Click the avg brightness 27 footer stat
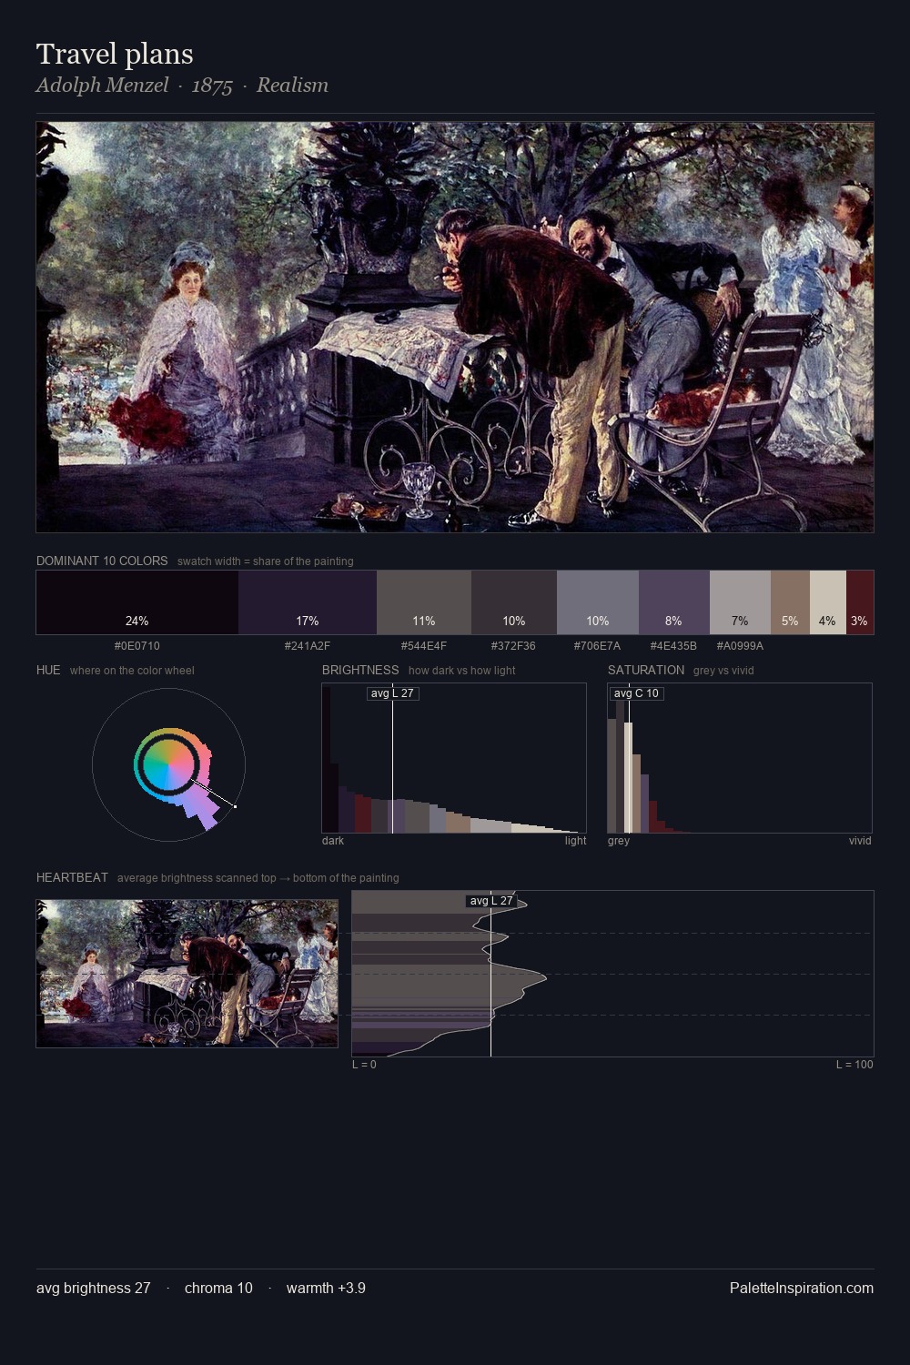This screenshot has height=1365, width=910. pos(94,1288)
